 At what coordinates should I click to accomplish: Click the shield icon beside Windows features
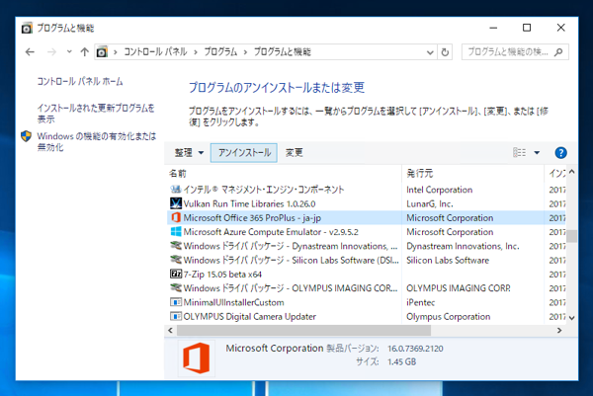point(26,136)
